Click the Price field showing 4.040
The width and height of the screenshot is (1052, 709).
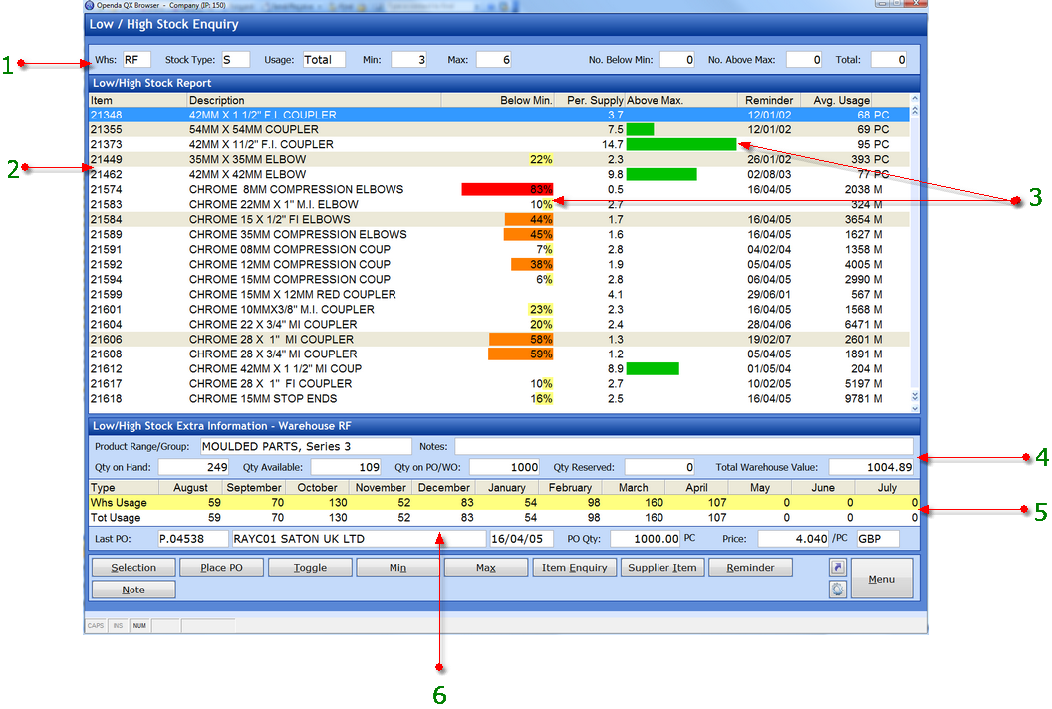[x=794, y=539]
